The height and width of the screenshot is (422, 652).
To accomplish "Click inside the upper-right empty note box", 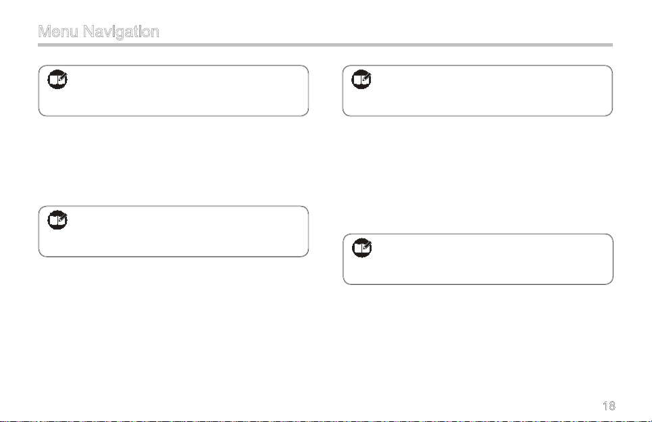I will 478,90.
